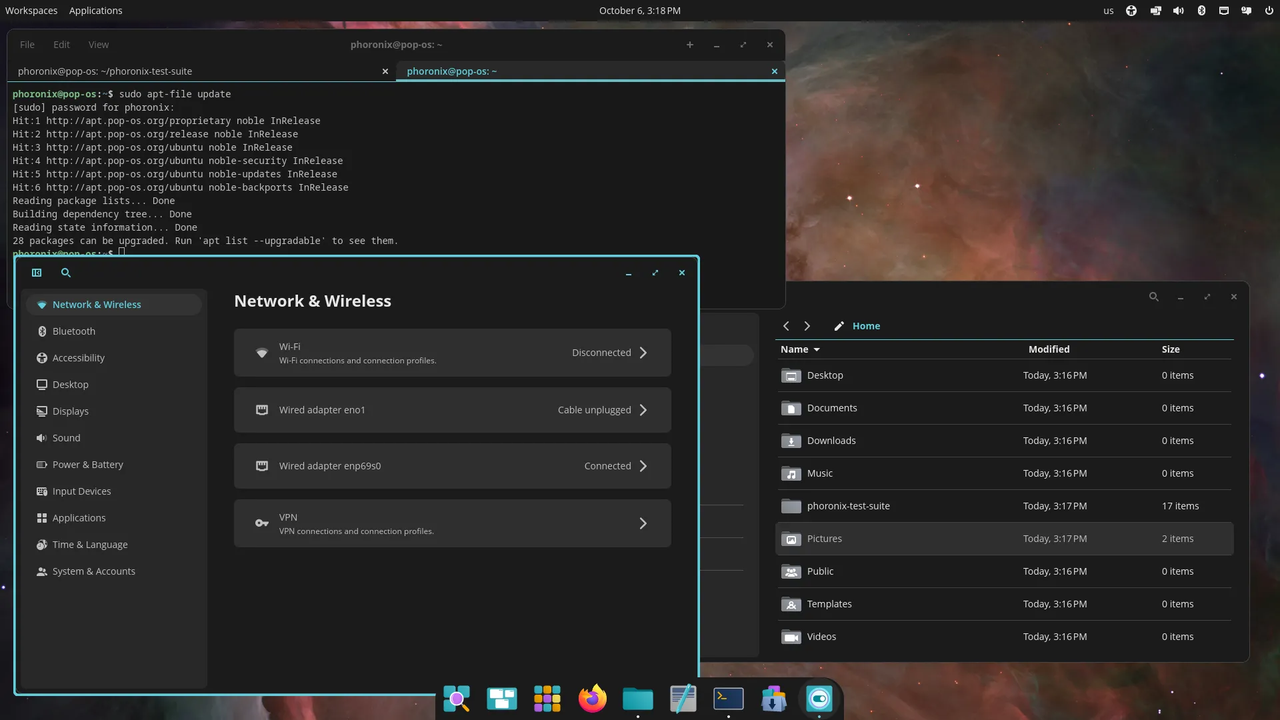This screenshot has height=720, width=1280.
Task: Open the Applications menu in top panel
Action: tap(95, 11)
